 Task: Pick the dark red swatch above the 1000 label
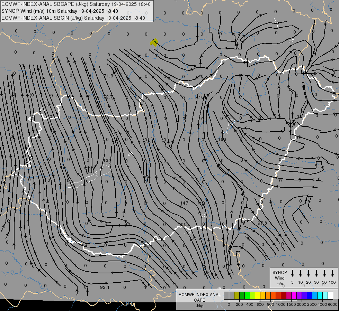pos(284,296)
